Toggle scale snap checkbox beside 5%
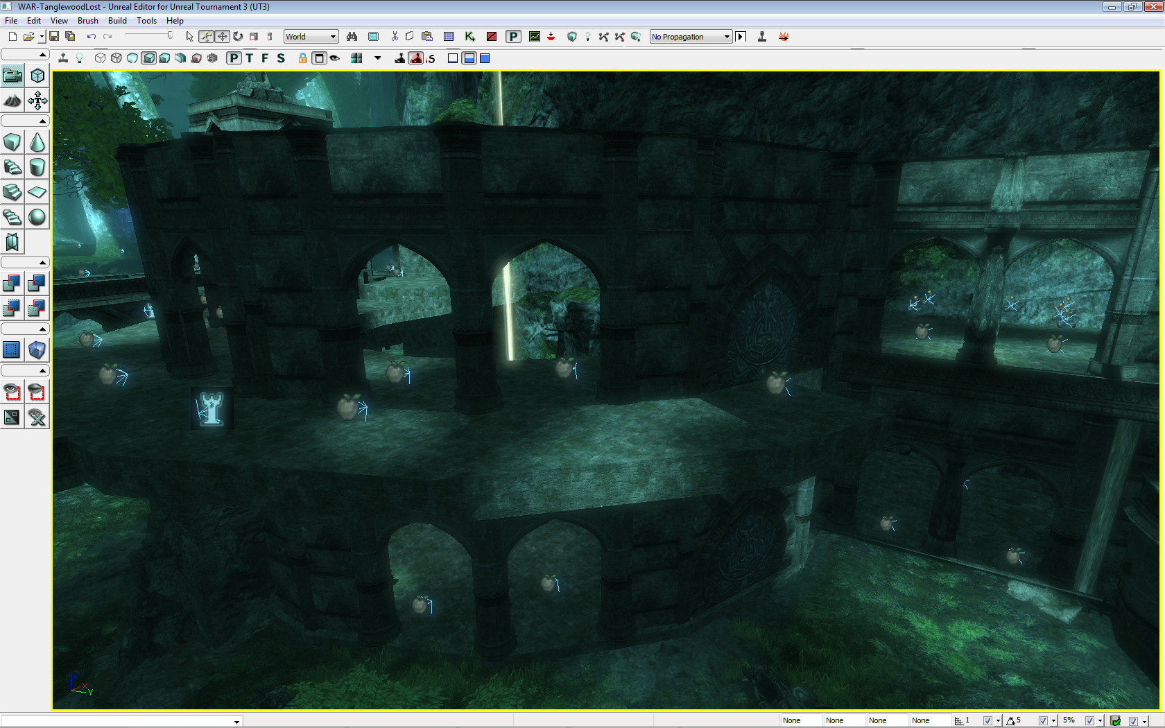1165x728 pixels. [1090, 721]
